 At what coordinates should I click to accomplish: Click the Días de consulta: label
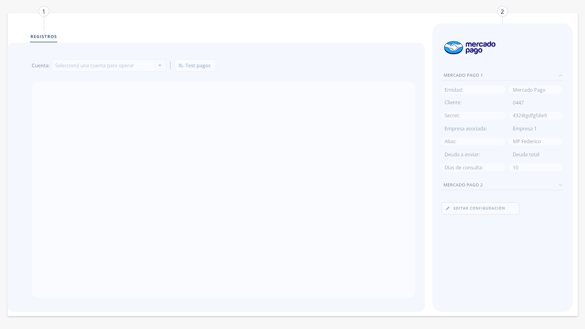(464, 168)
